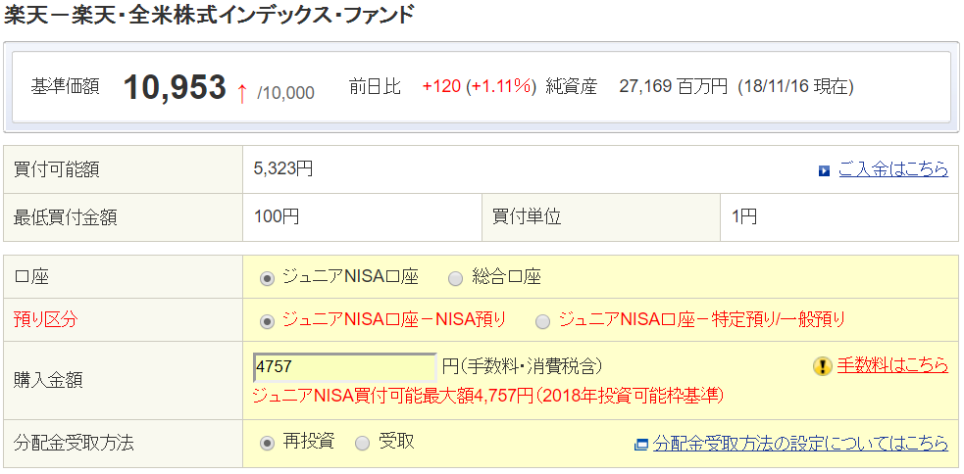Click the 基準価額 value 10,953
The image size is (964, 474).
[x=176, y=87]
